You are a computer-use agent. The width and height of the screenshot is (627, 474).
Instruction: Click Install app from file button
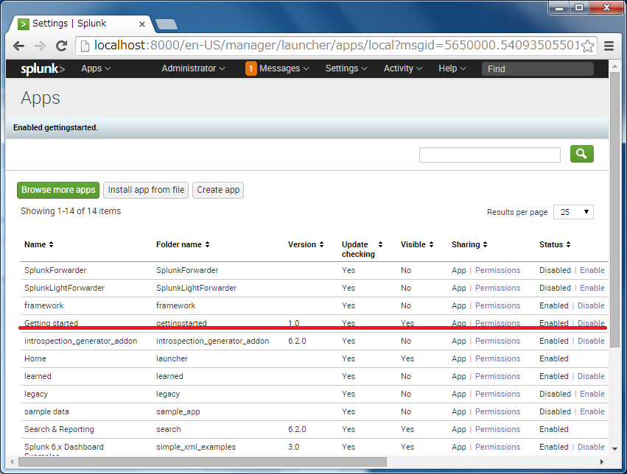click(146, 190)
